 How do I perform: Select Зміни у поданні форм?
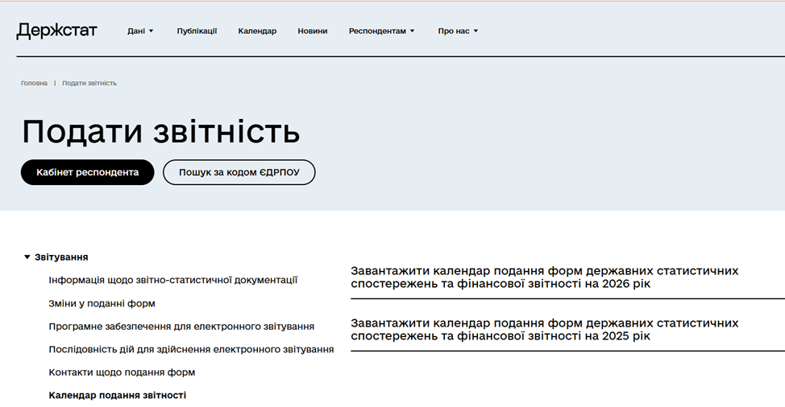click(x=102, y=303)
